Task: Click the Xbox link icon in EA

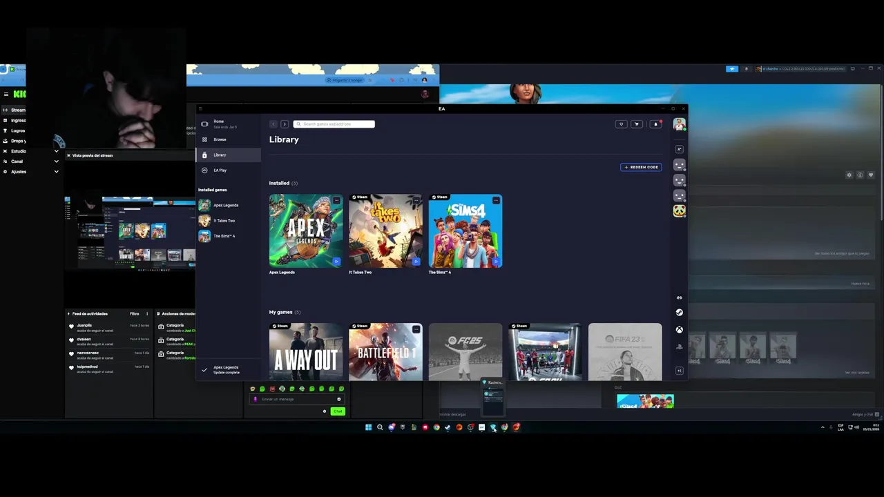Action: pyautogui.click(x=680, y=330)
